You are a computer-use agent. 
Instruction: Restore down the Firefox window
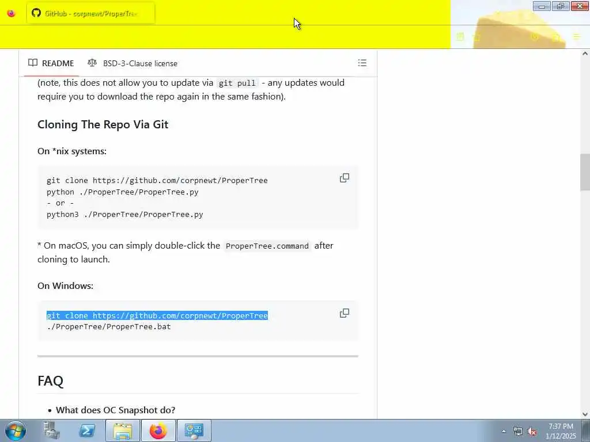pos(561,6)
